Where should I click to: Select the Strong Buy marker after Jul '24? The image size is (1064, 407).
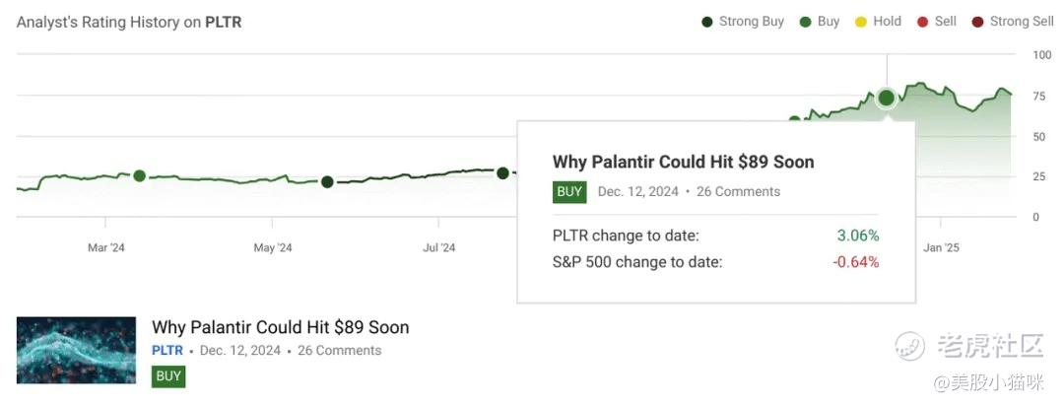[x=502, y=173]
